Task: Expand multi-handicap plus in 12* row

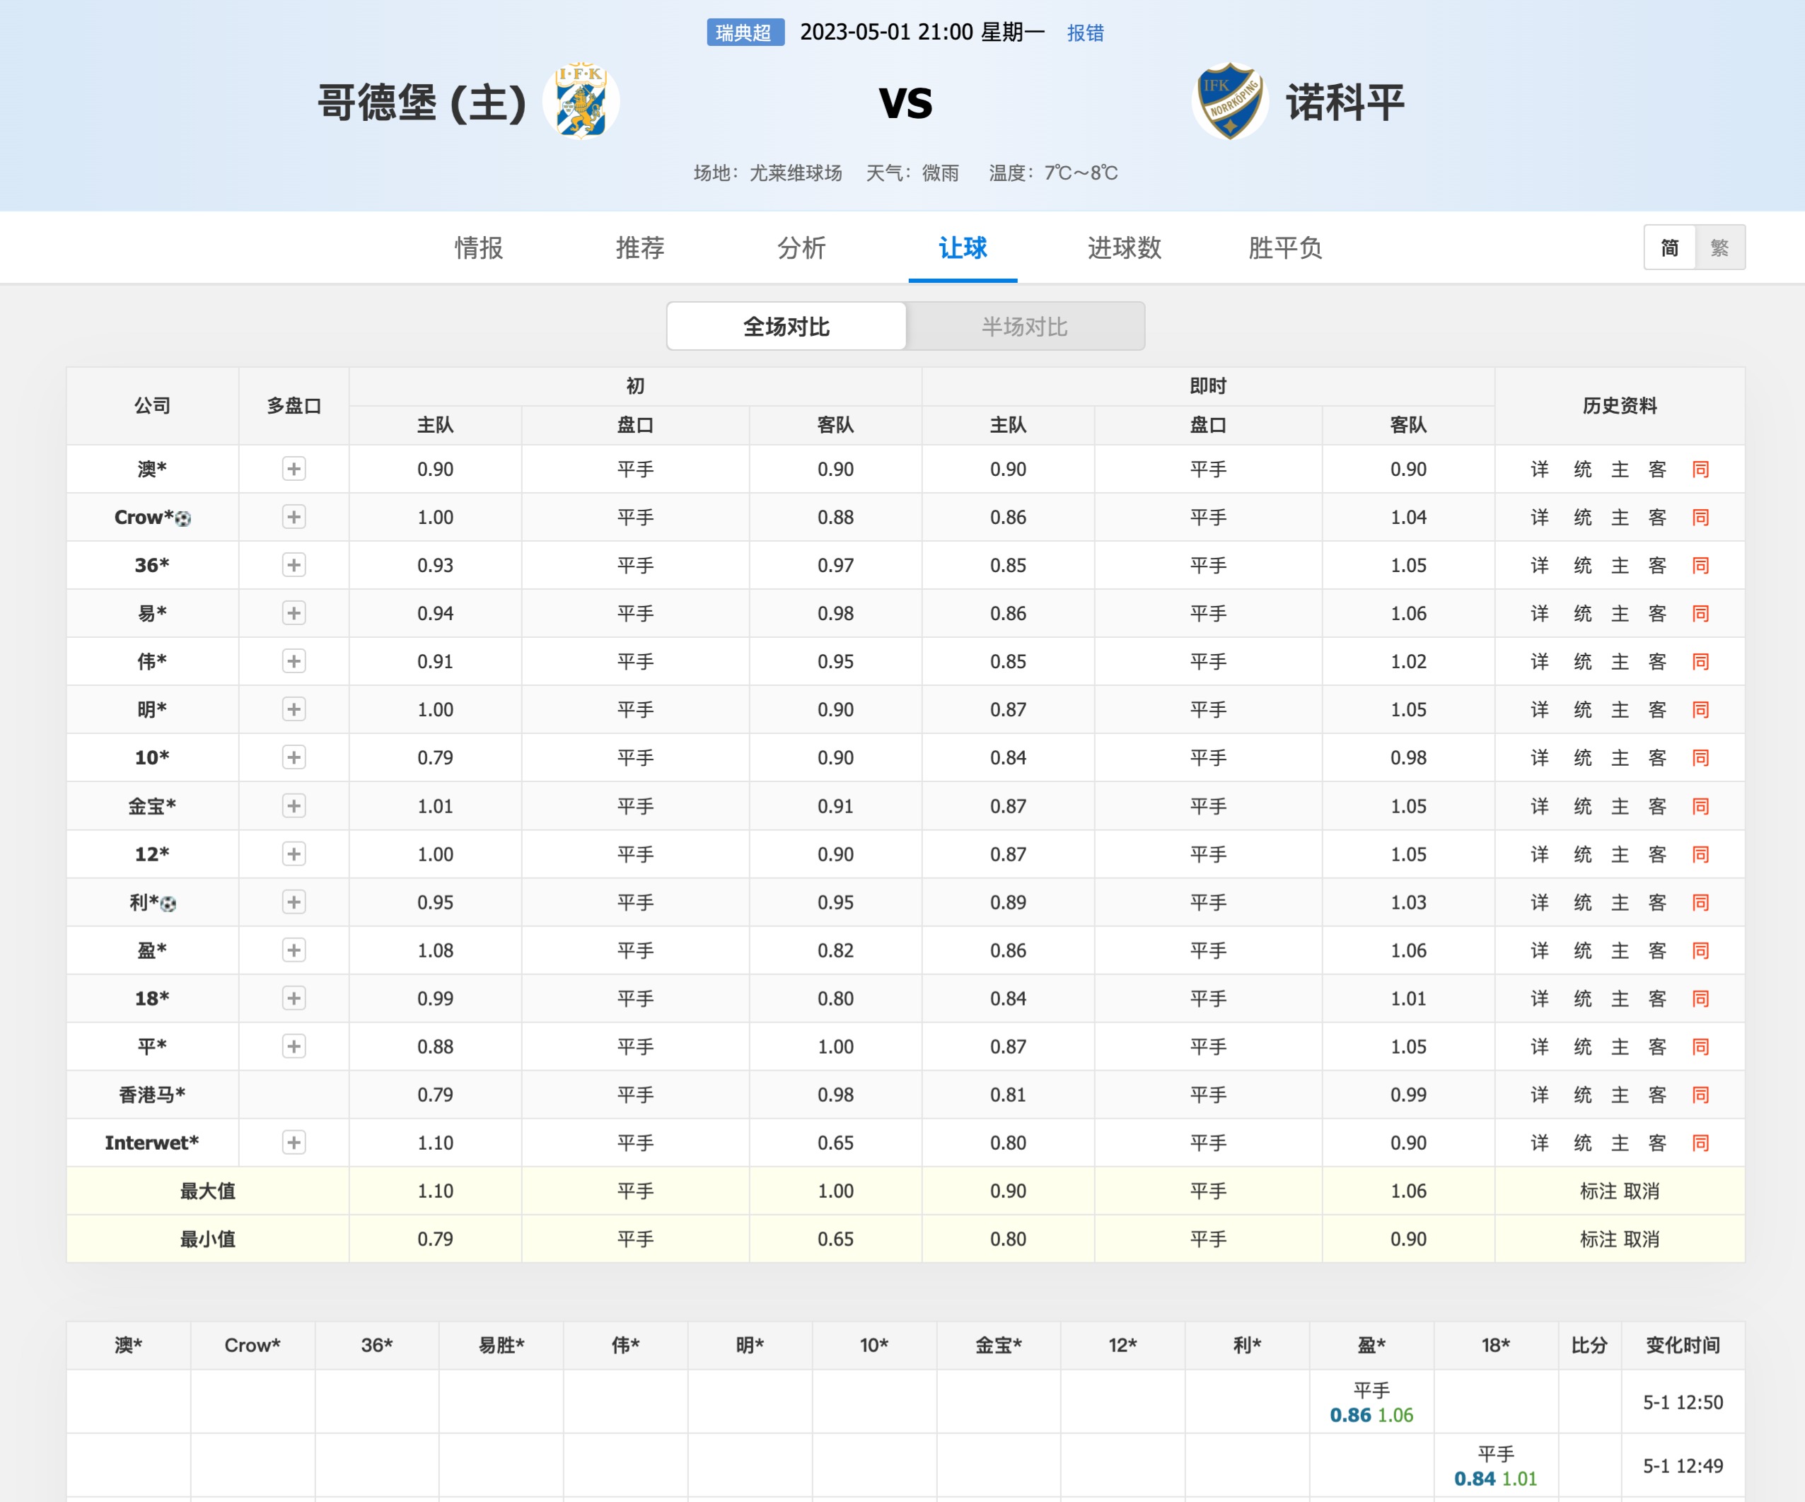Action: click(x=294, y=854)
